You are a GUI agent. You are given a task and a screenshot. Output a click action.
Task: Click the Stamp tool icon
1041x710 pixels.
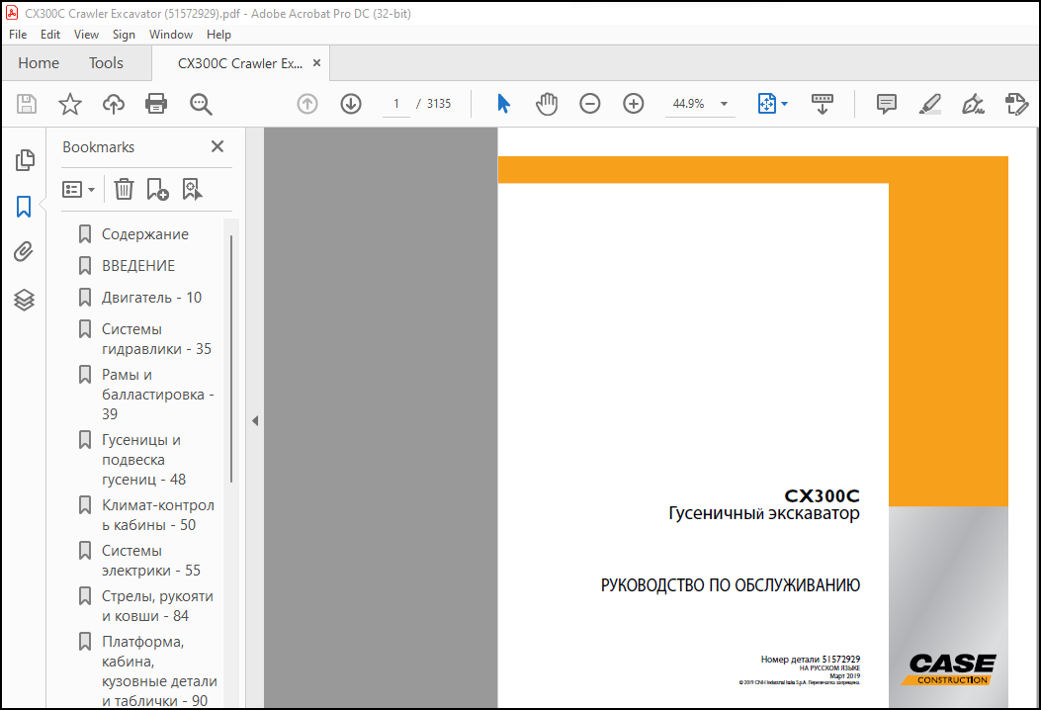click(1016, 104)
